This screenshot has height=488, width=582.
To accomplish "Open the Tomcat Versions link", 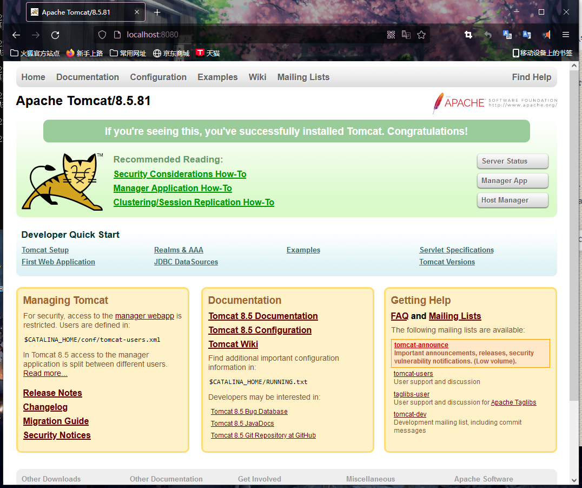I will tap(447, 262).
